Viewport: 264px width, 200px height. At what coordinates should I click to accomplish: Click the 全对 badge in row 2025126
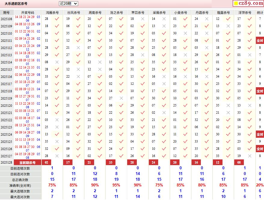260,149
